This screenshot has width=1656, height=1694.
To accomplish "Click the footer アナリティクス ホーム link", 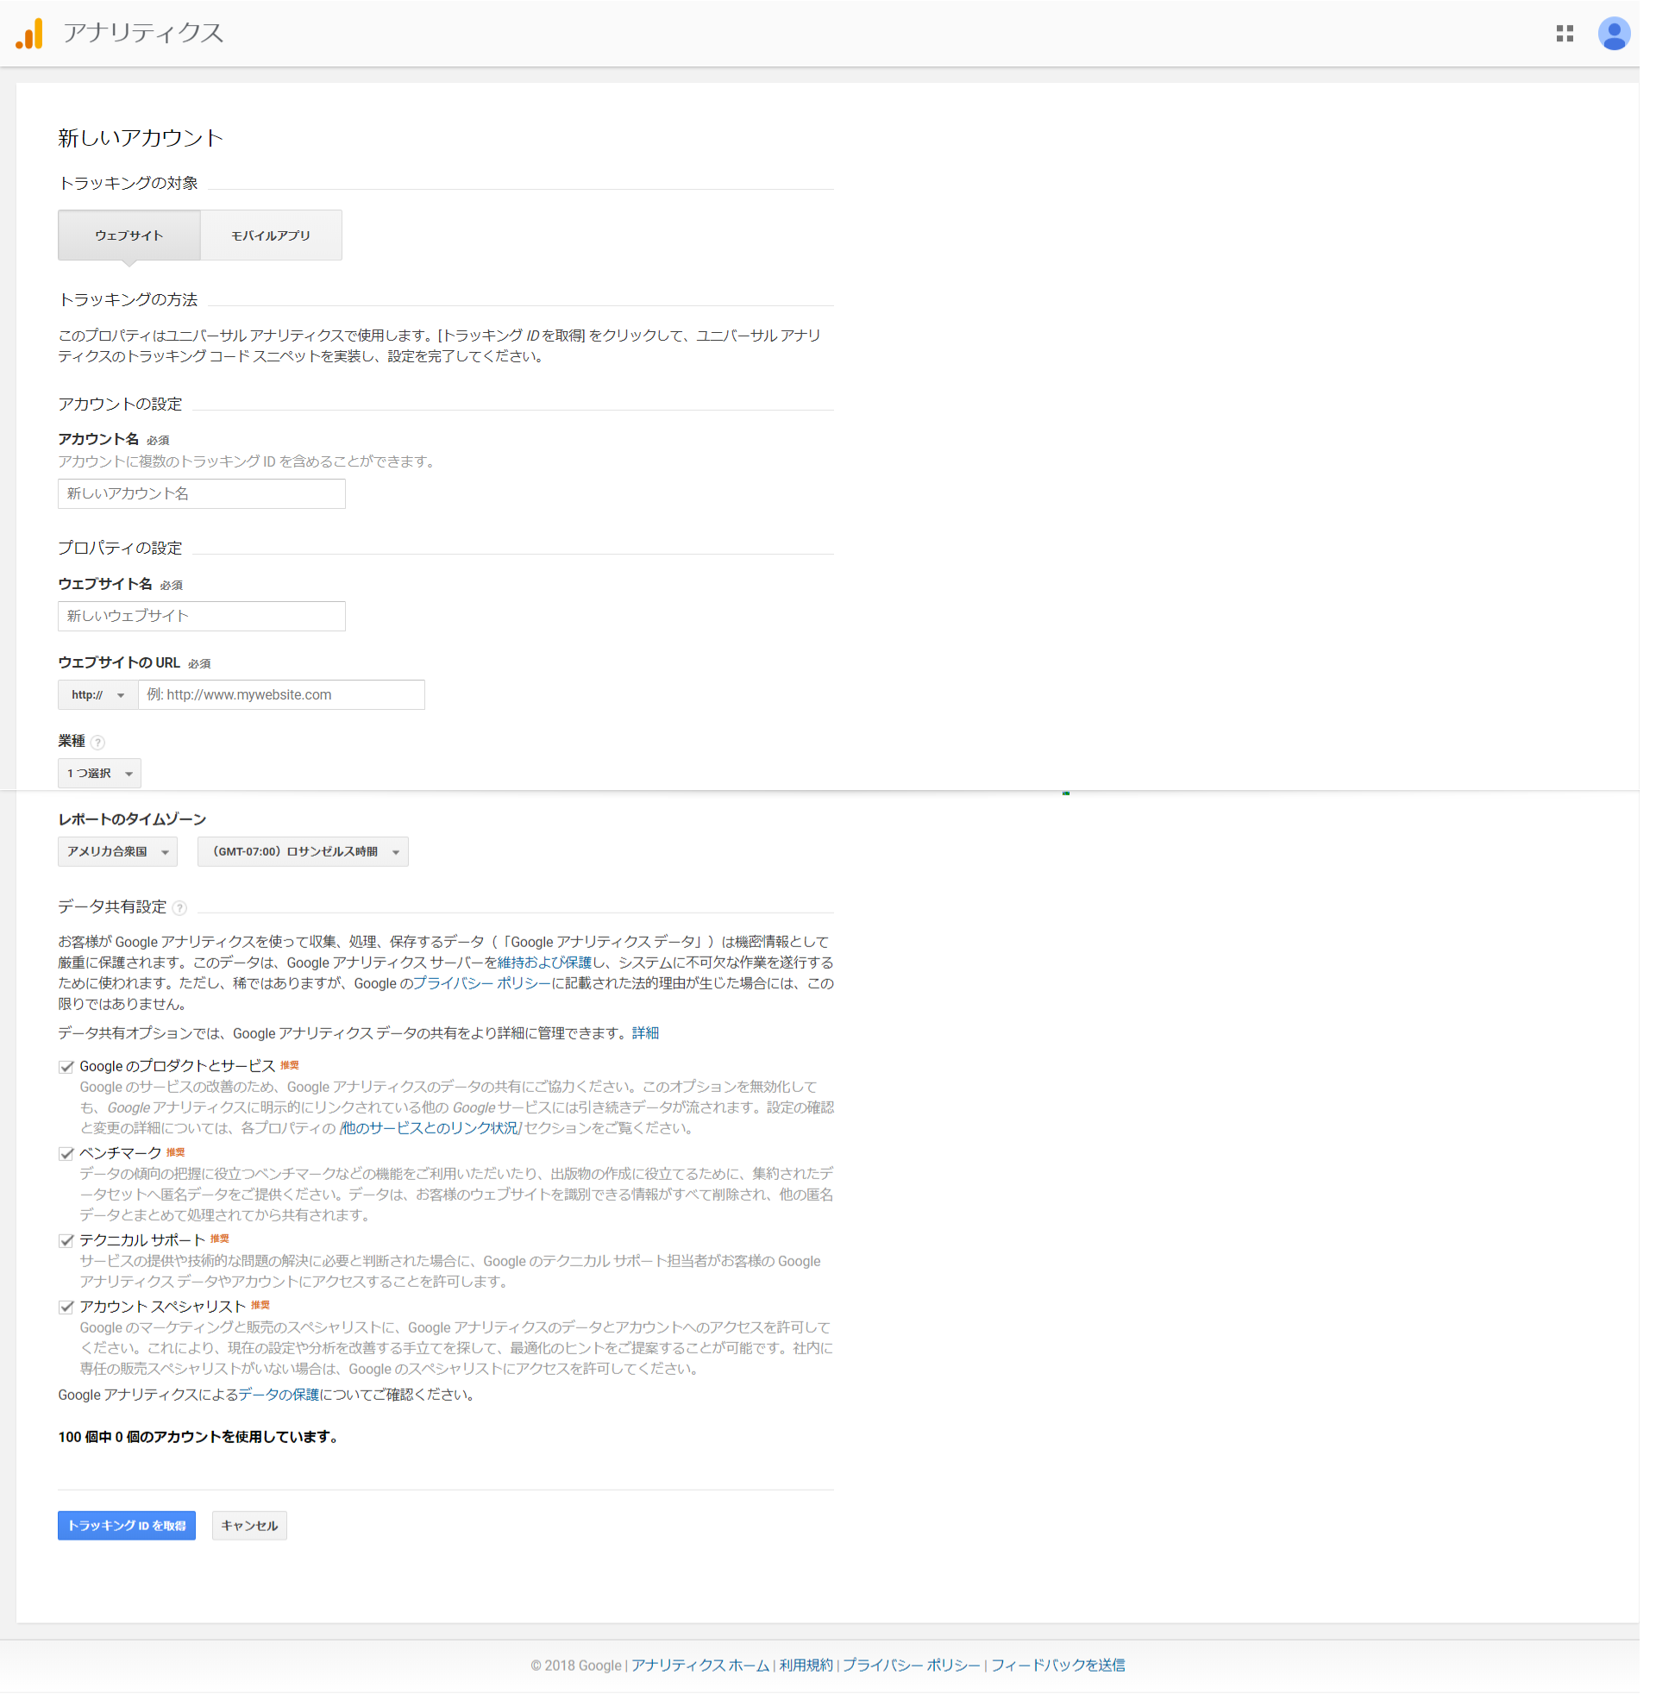I will coord(700,1666).
